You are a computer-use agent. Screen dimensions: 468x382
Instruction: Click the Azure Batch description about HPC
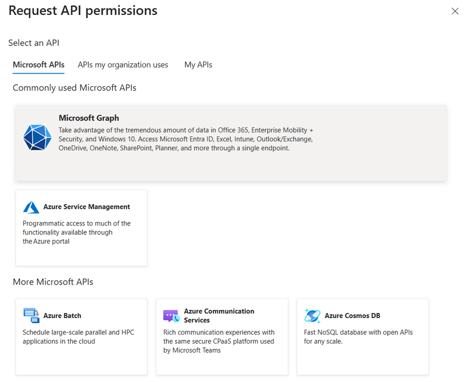pyautogui.click(x=78, y=337)
